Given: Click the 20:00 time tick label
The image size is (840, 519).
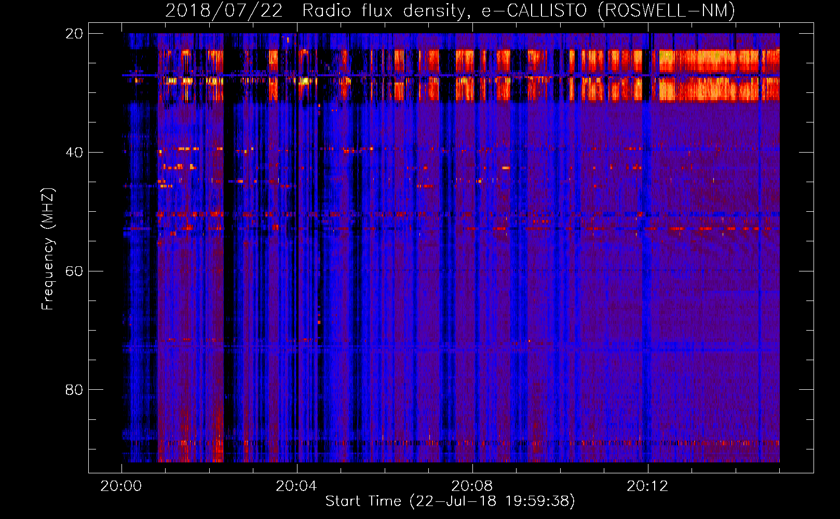Looking at the screenshot, I should point(121,486).
